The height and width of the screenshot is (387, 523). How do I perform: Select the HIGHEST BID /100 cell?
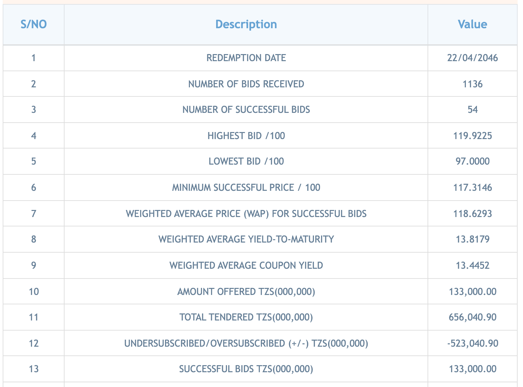(246, 135)
